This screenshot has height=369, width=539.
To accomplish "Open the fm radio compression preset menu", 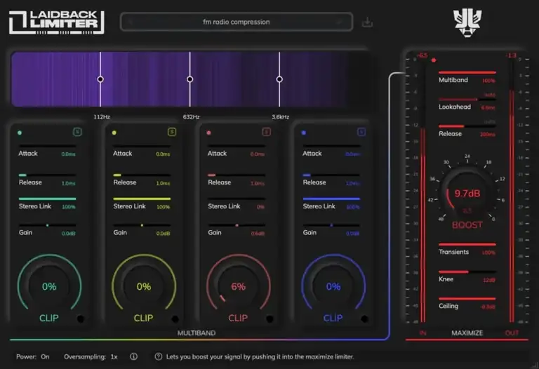I will click(236, 22).
